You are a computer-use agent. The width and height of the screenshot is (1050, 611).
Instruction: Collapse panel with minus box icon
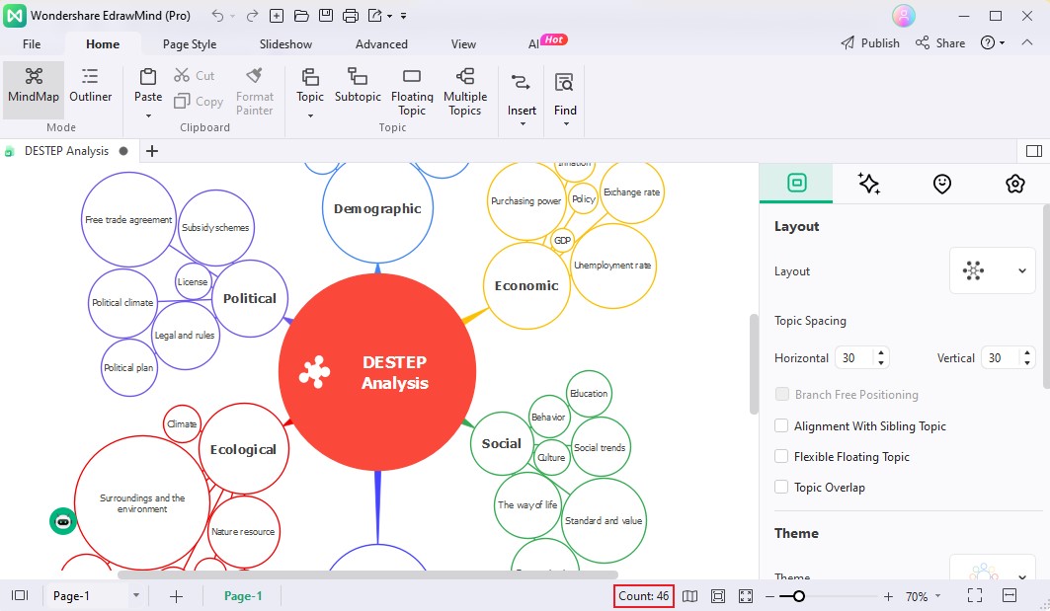[x=1010, y=595]
